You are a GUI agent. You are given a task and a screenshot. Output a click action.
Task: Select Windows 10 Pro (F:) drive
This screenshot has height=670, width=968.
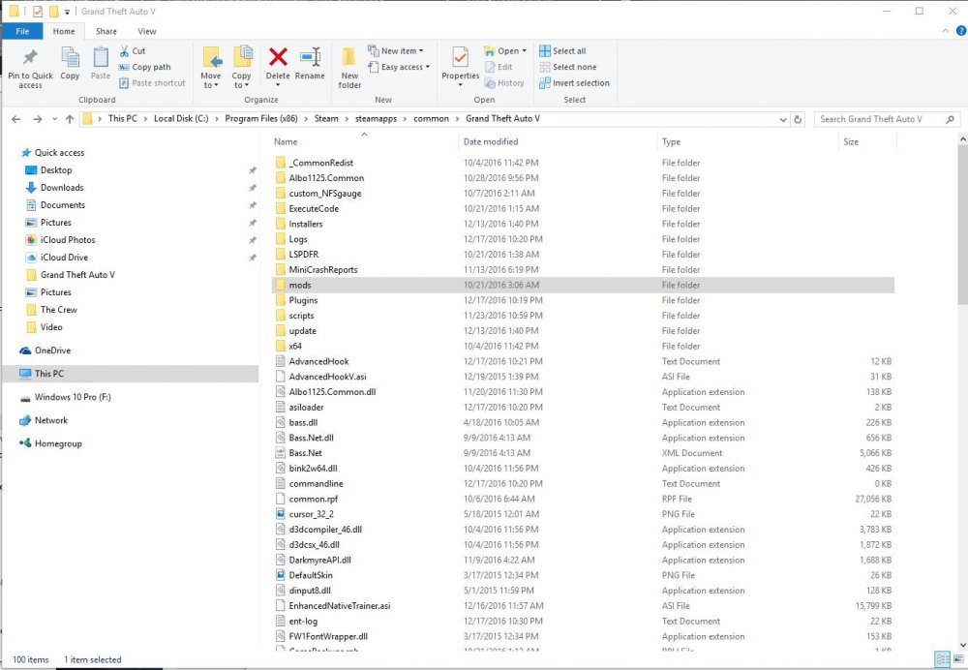(73, 397)
